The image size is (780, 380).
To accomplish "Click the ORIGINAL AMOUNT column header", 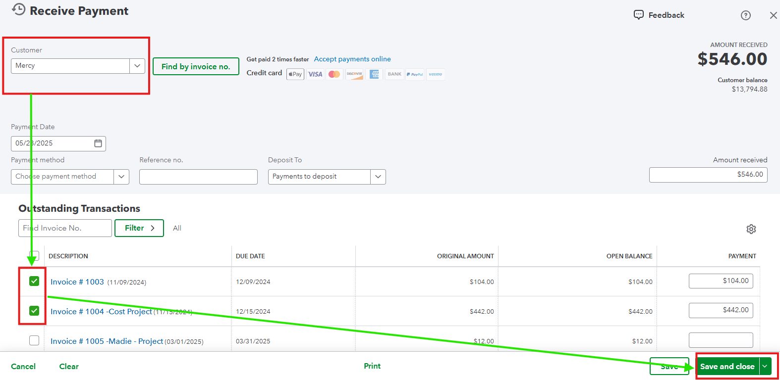I will [x=465, y=256].
